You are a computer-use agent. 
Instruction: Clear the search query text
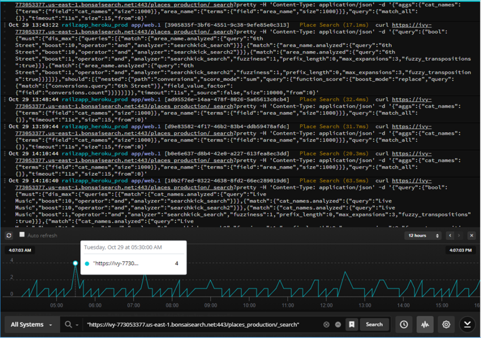coord(327,325)
